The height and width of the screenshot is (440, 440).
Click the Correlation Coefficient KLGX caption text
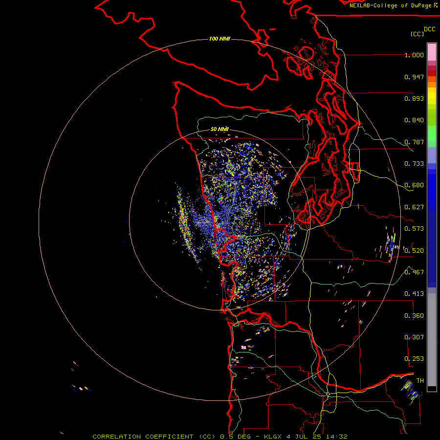click(220, 437)
